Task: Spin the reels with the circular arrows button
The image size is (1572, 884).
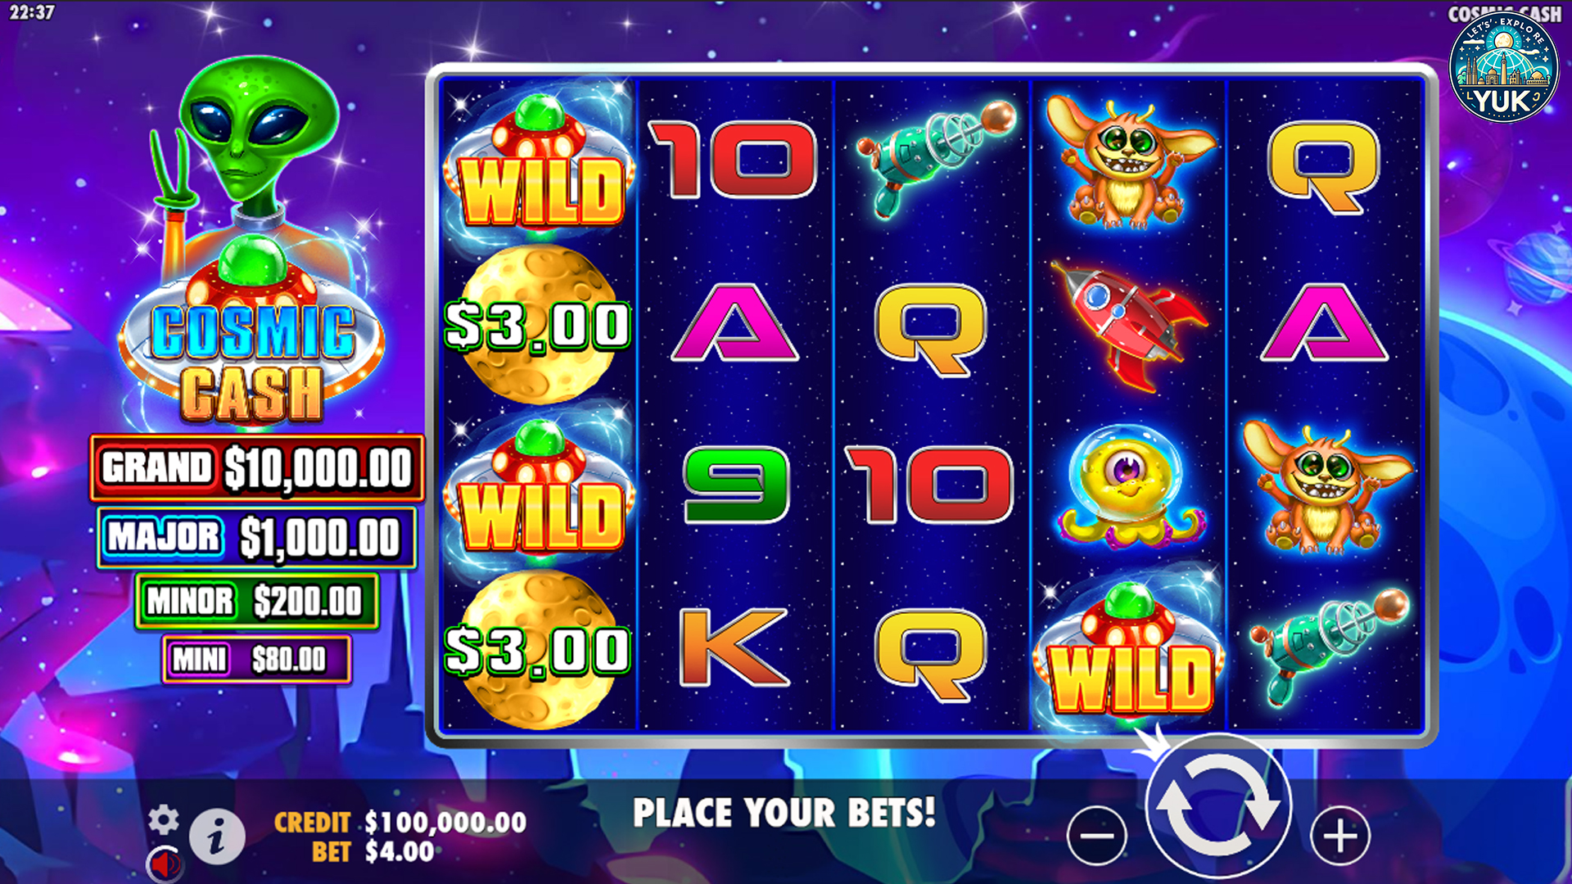Action: tap(1218, 807)
